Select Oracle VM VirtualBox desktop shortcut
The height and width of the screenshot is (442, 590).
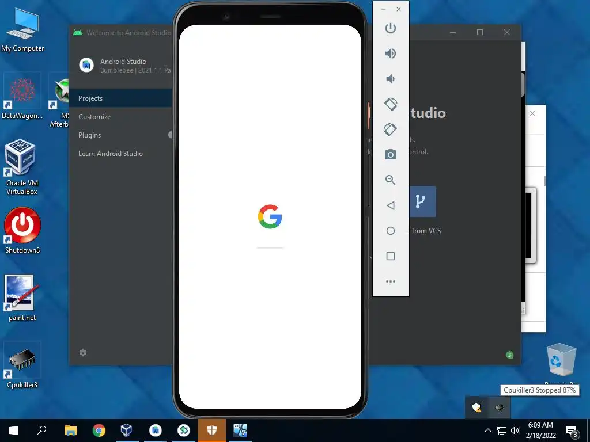[22, 167]
